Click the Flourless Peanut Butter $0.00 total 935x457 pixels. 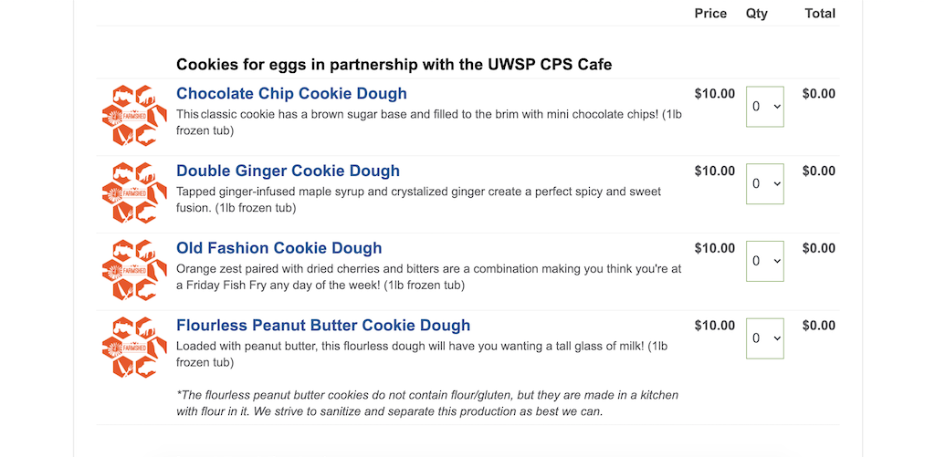point(819,326)
